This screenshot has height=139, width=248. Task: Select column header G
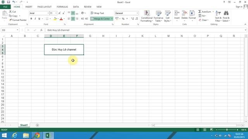[90, 36]
